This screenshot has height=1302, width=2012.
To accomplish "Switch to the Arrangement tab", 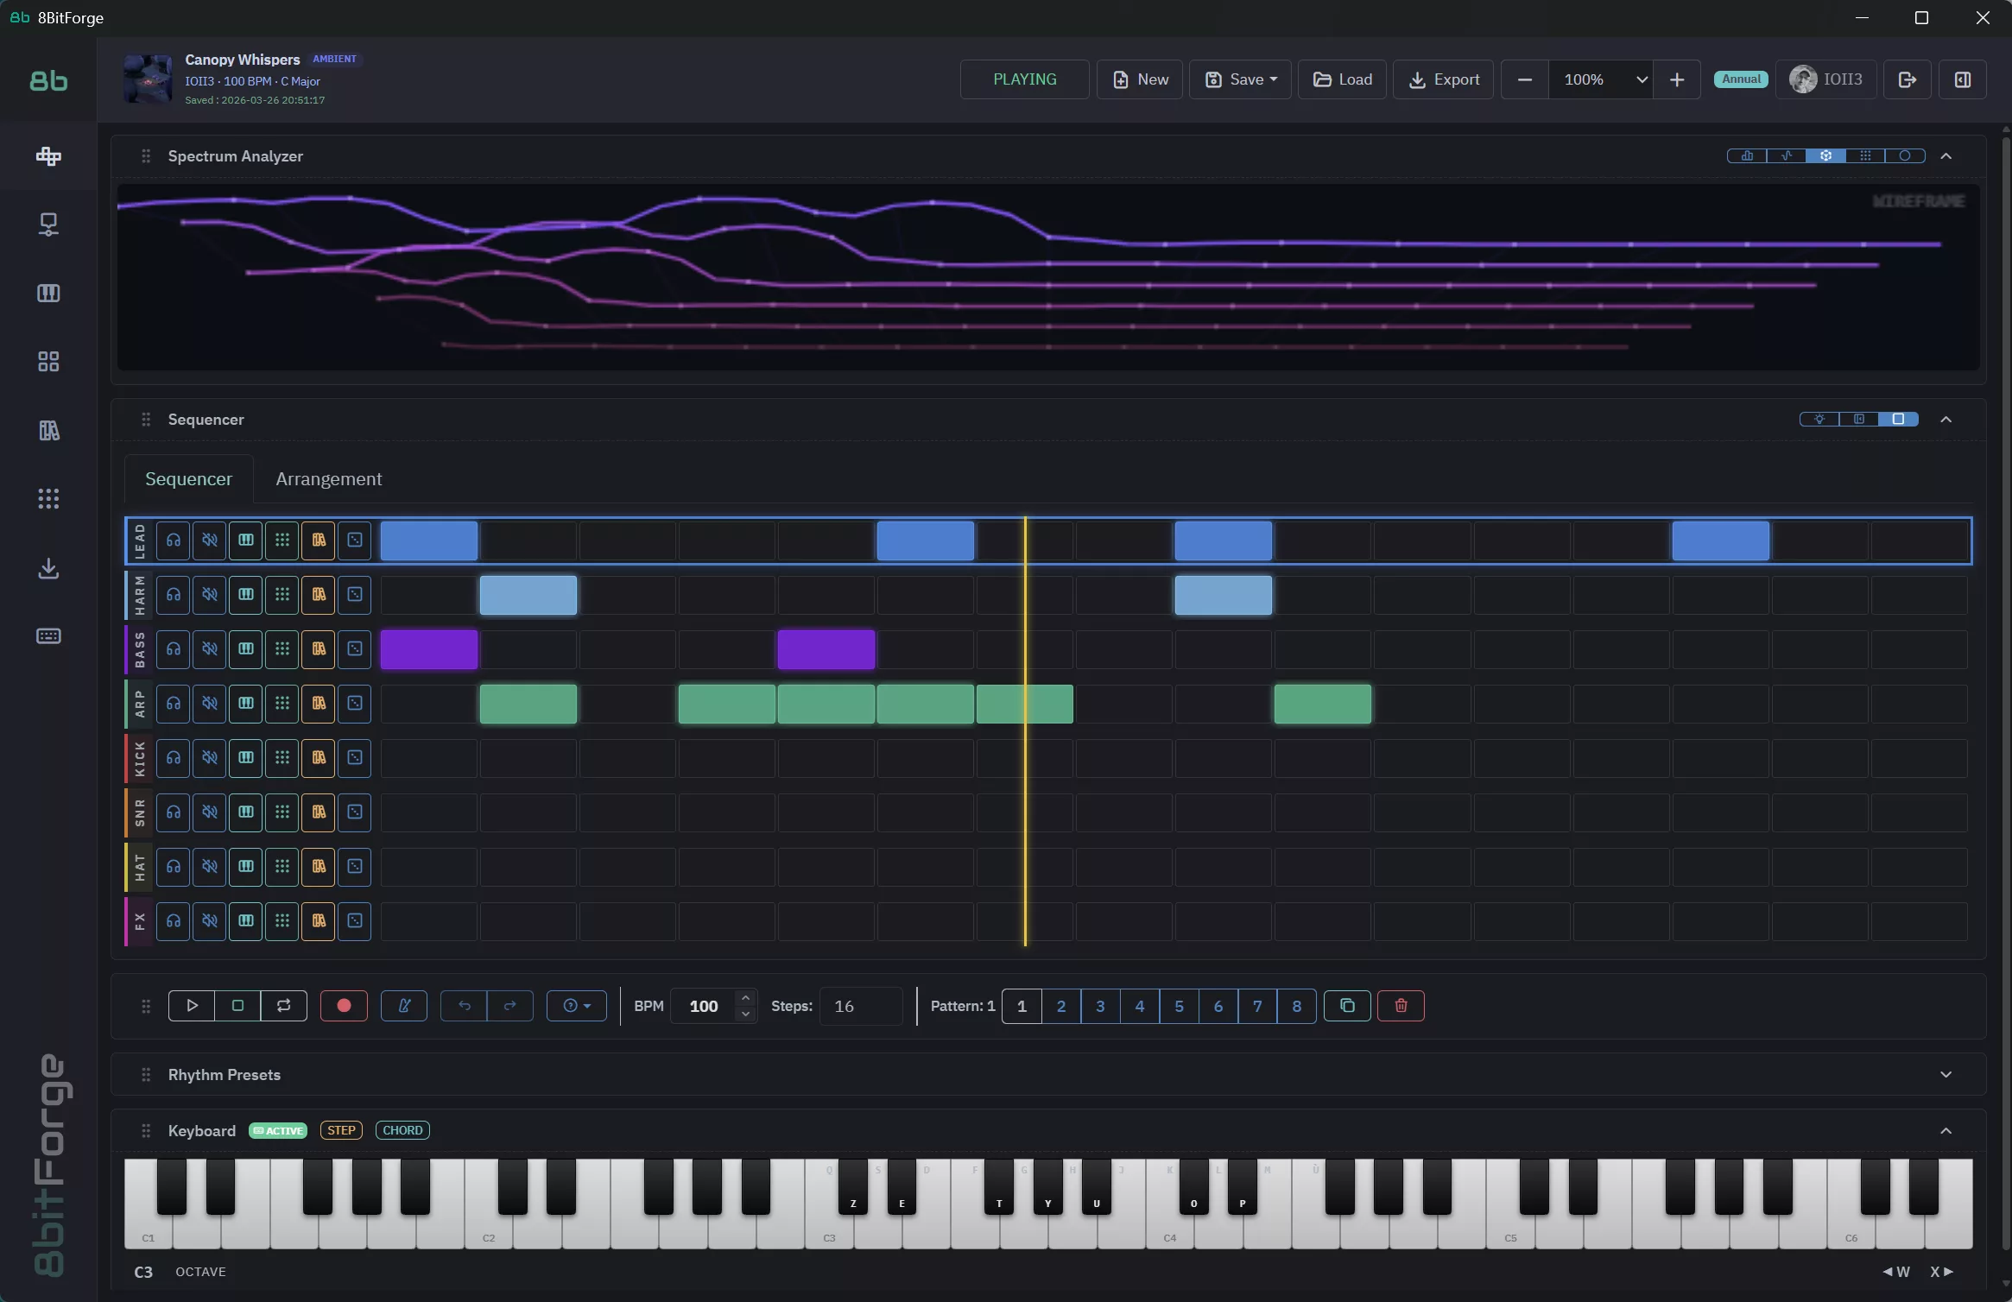I will pyautogui.click(x=328, y=478).
